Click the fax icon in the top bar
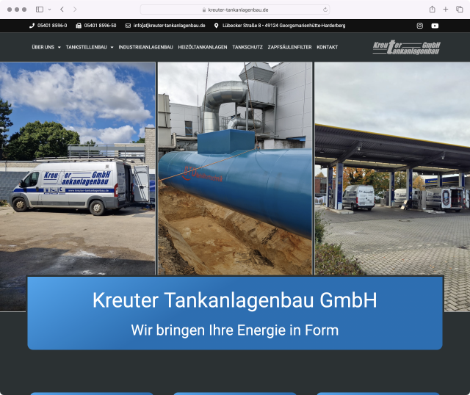This screenshot has width=470, height=395. [79, 26]
